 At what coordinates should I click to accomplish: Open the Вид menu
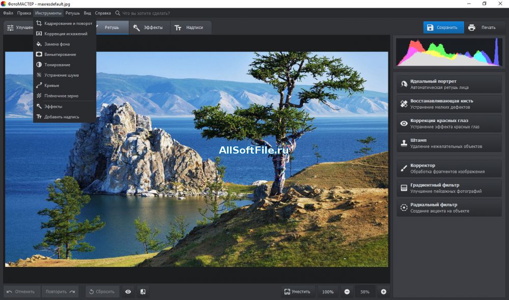tap(88, 13)
